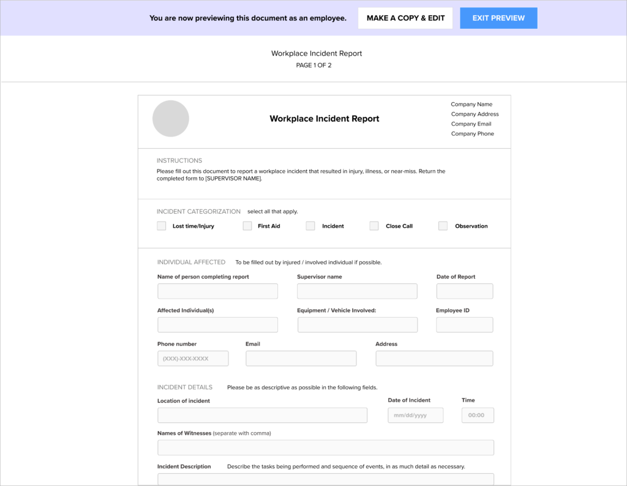Select the Address text field
This screenshot has width=627, height=486.
[434, 359]
